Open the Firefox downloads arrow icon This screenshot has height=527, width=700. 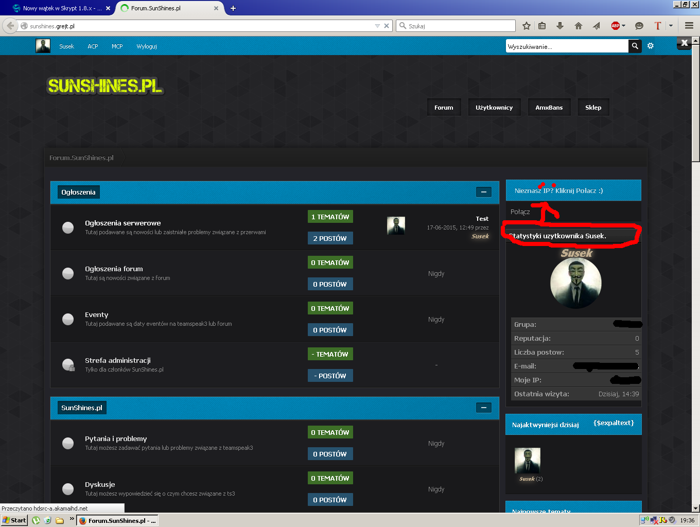click(560, 26)
